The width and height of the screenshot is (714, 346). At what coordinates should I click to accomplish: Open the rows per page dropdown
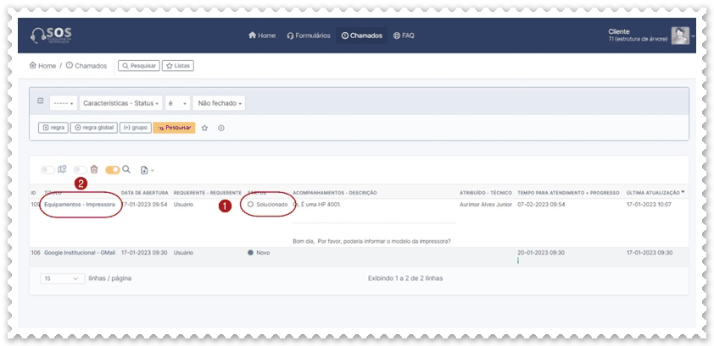62,278
